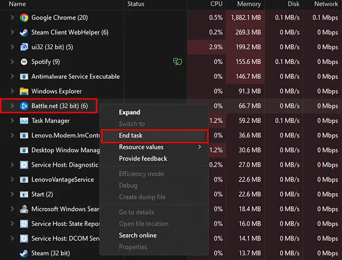Click the 269.3 MB memory value
This screenshot has height=260, width=342.
(248, 32)
